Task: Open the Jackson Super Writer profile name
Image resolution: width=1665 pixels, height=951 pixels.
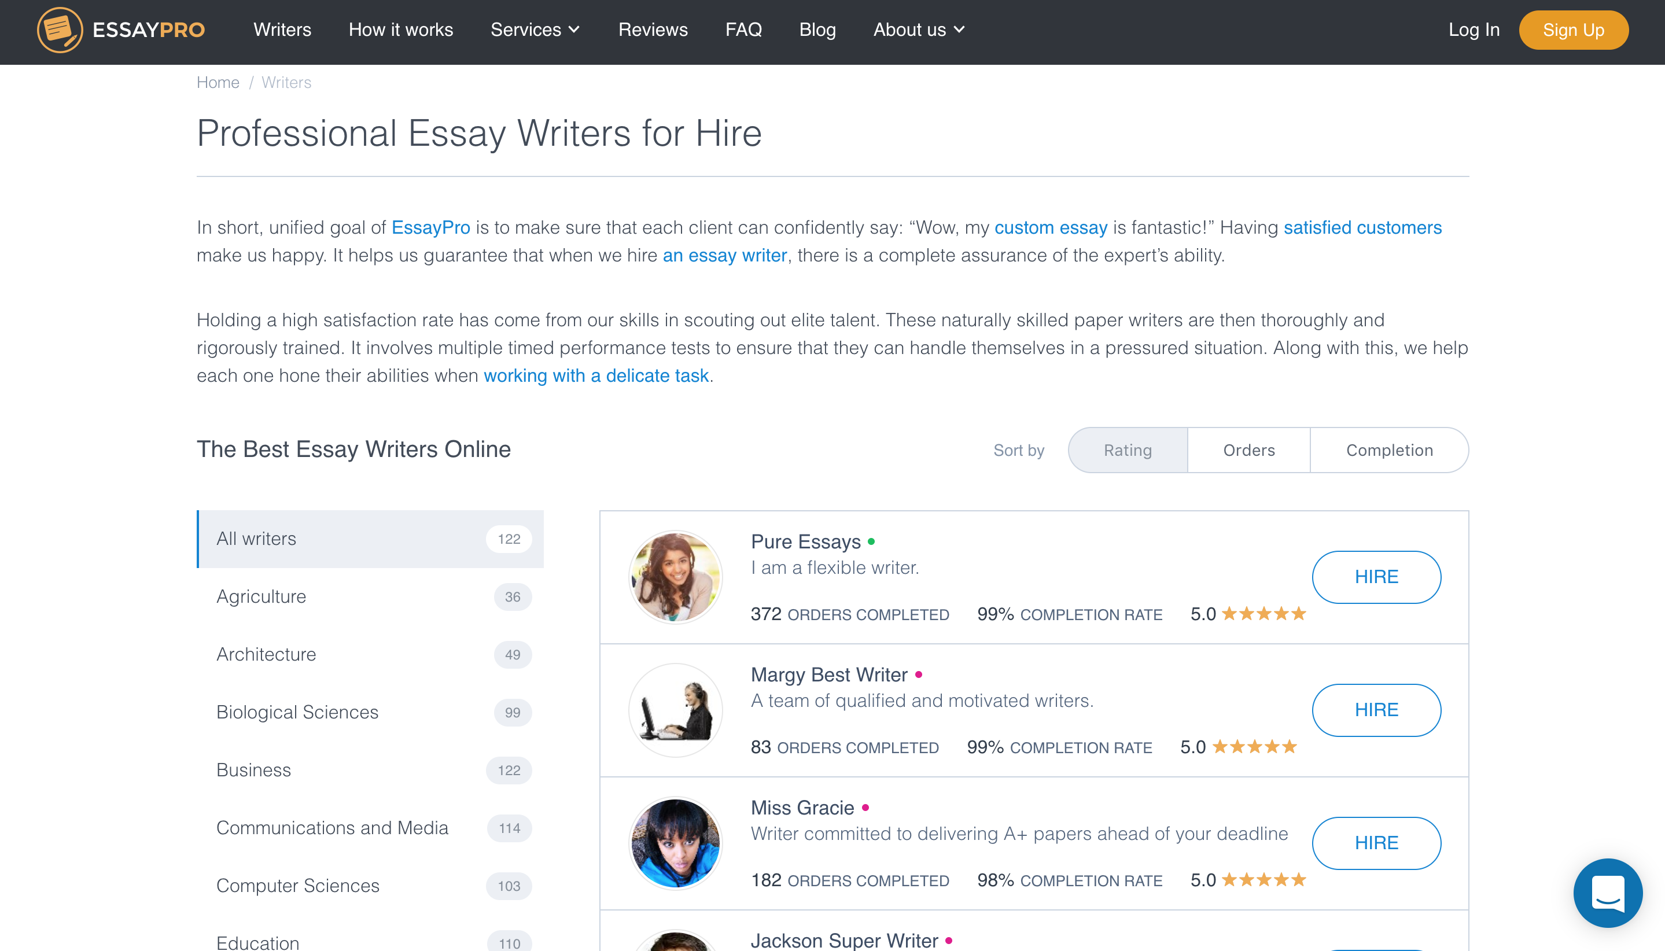Action: [x=844, y=941]
